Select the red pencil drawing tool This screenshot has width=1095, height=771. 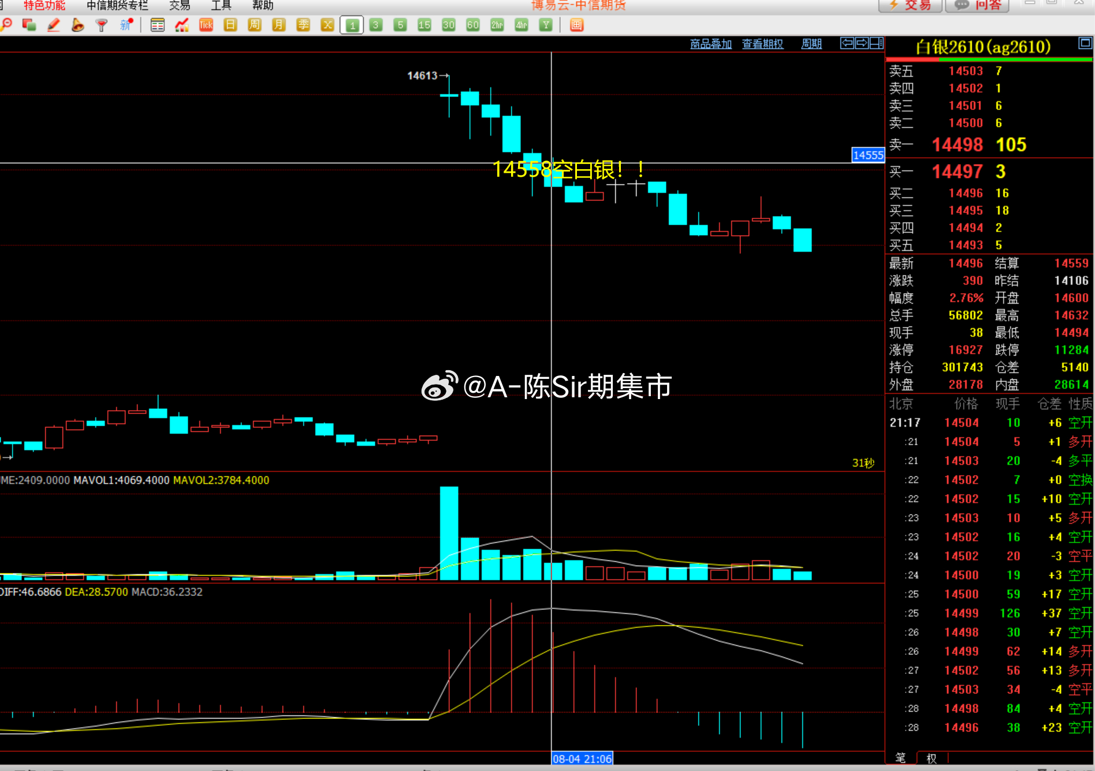coord(53,25)
